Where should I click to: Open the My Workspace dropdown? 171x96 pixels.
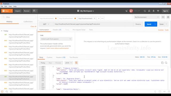(85, 11)
